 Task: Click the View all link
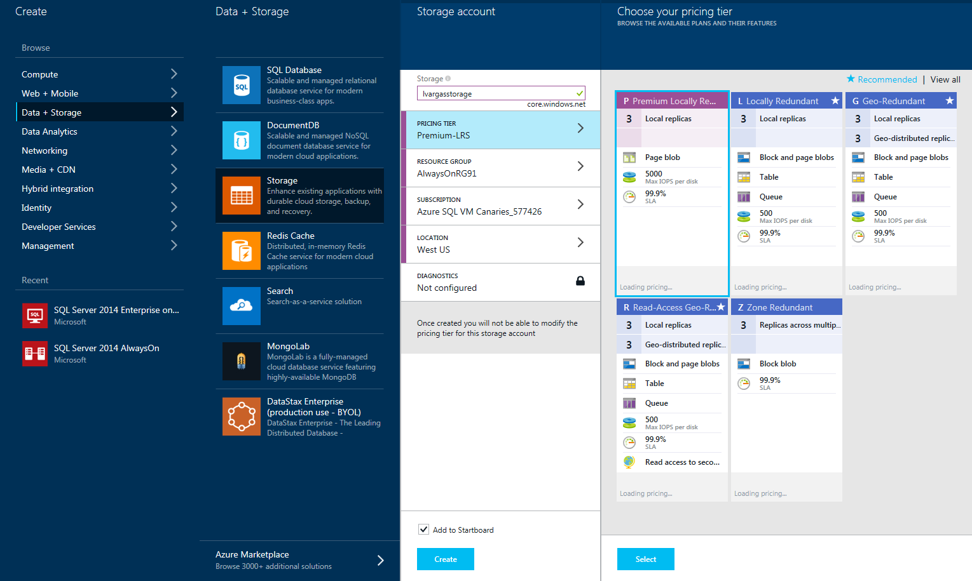pyautogui.click(x=945, y=79)
